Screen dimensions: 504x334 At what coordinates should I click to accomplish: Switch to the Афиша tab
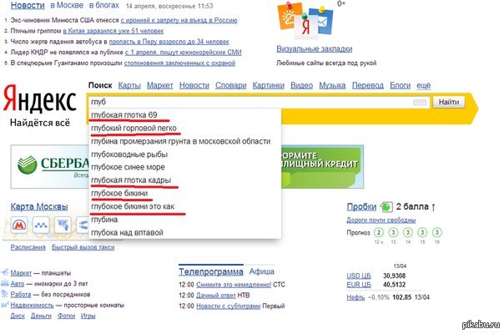pyautogui.click(x=262, y=271)
